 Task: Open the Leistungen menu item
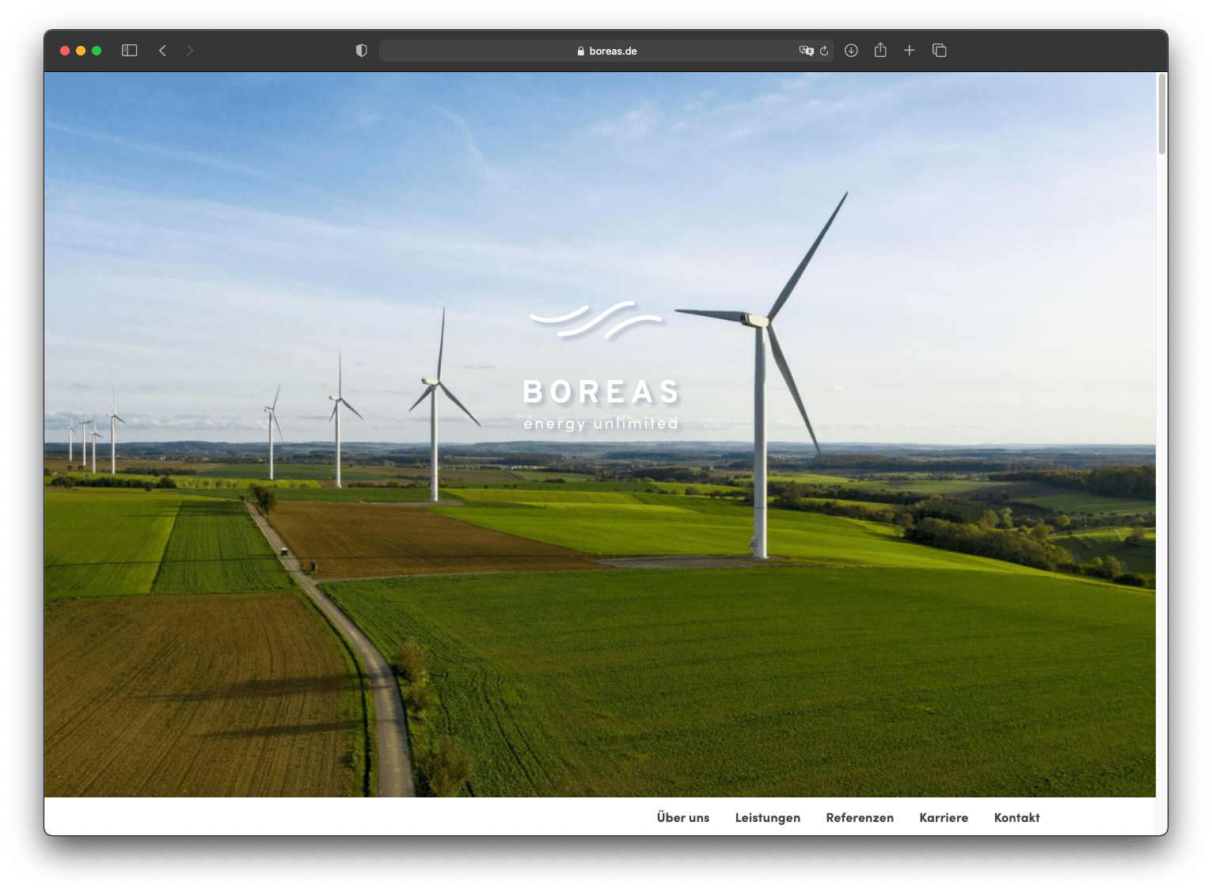768,818
